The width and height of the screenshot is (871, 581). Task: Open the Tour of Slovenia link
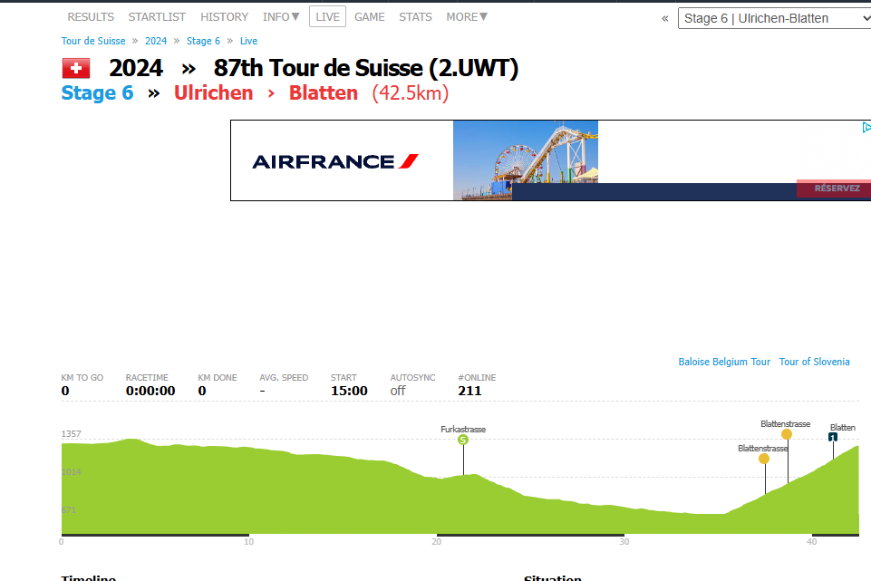click(x=814, y=362)
